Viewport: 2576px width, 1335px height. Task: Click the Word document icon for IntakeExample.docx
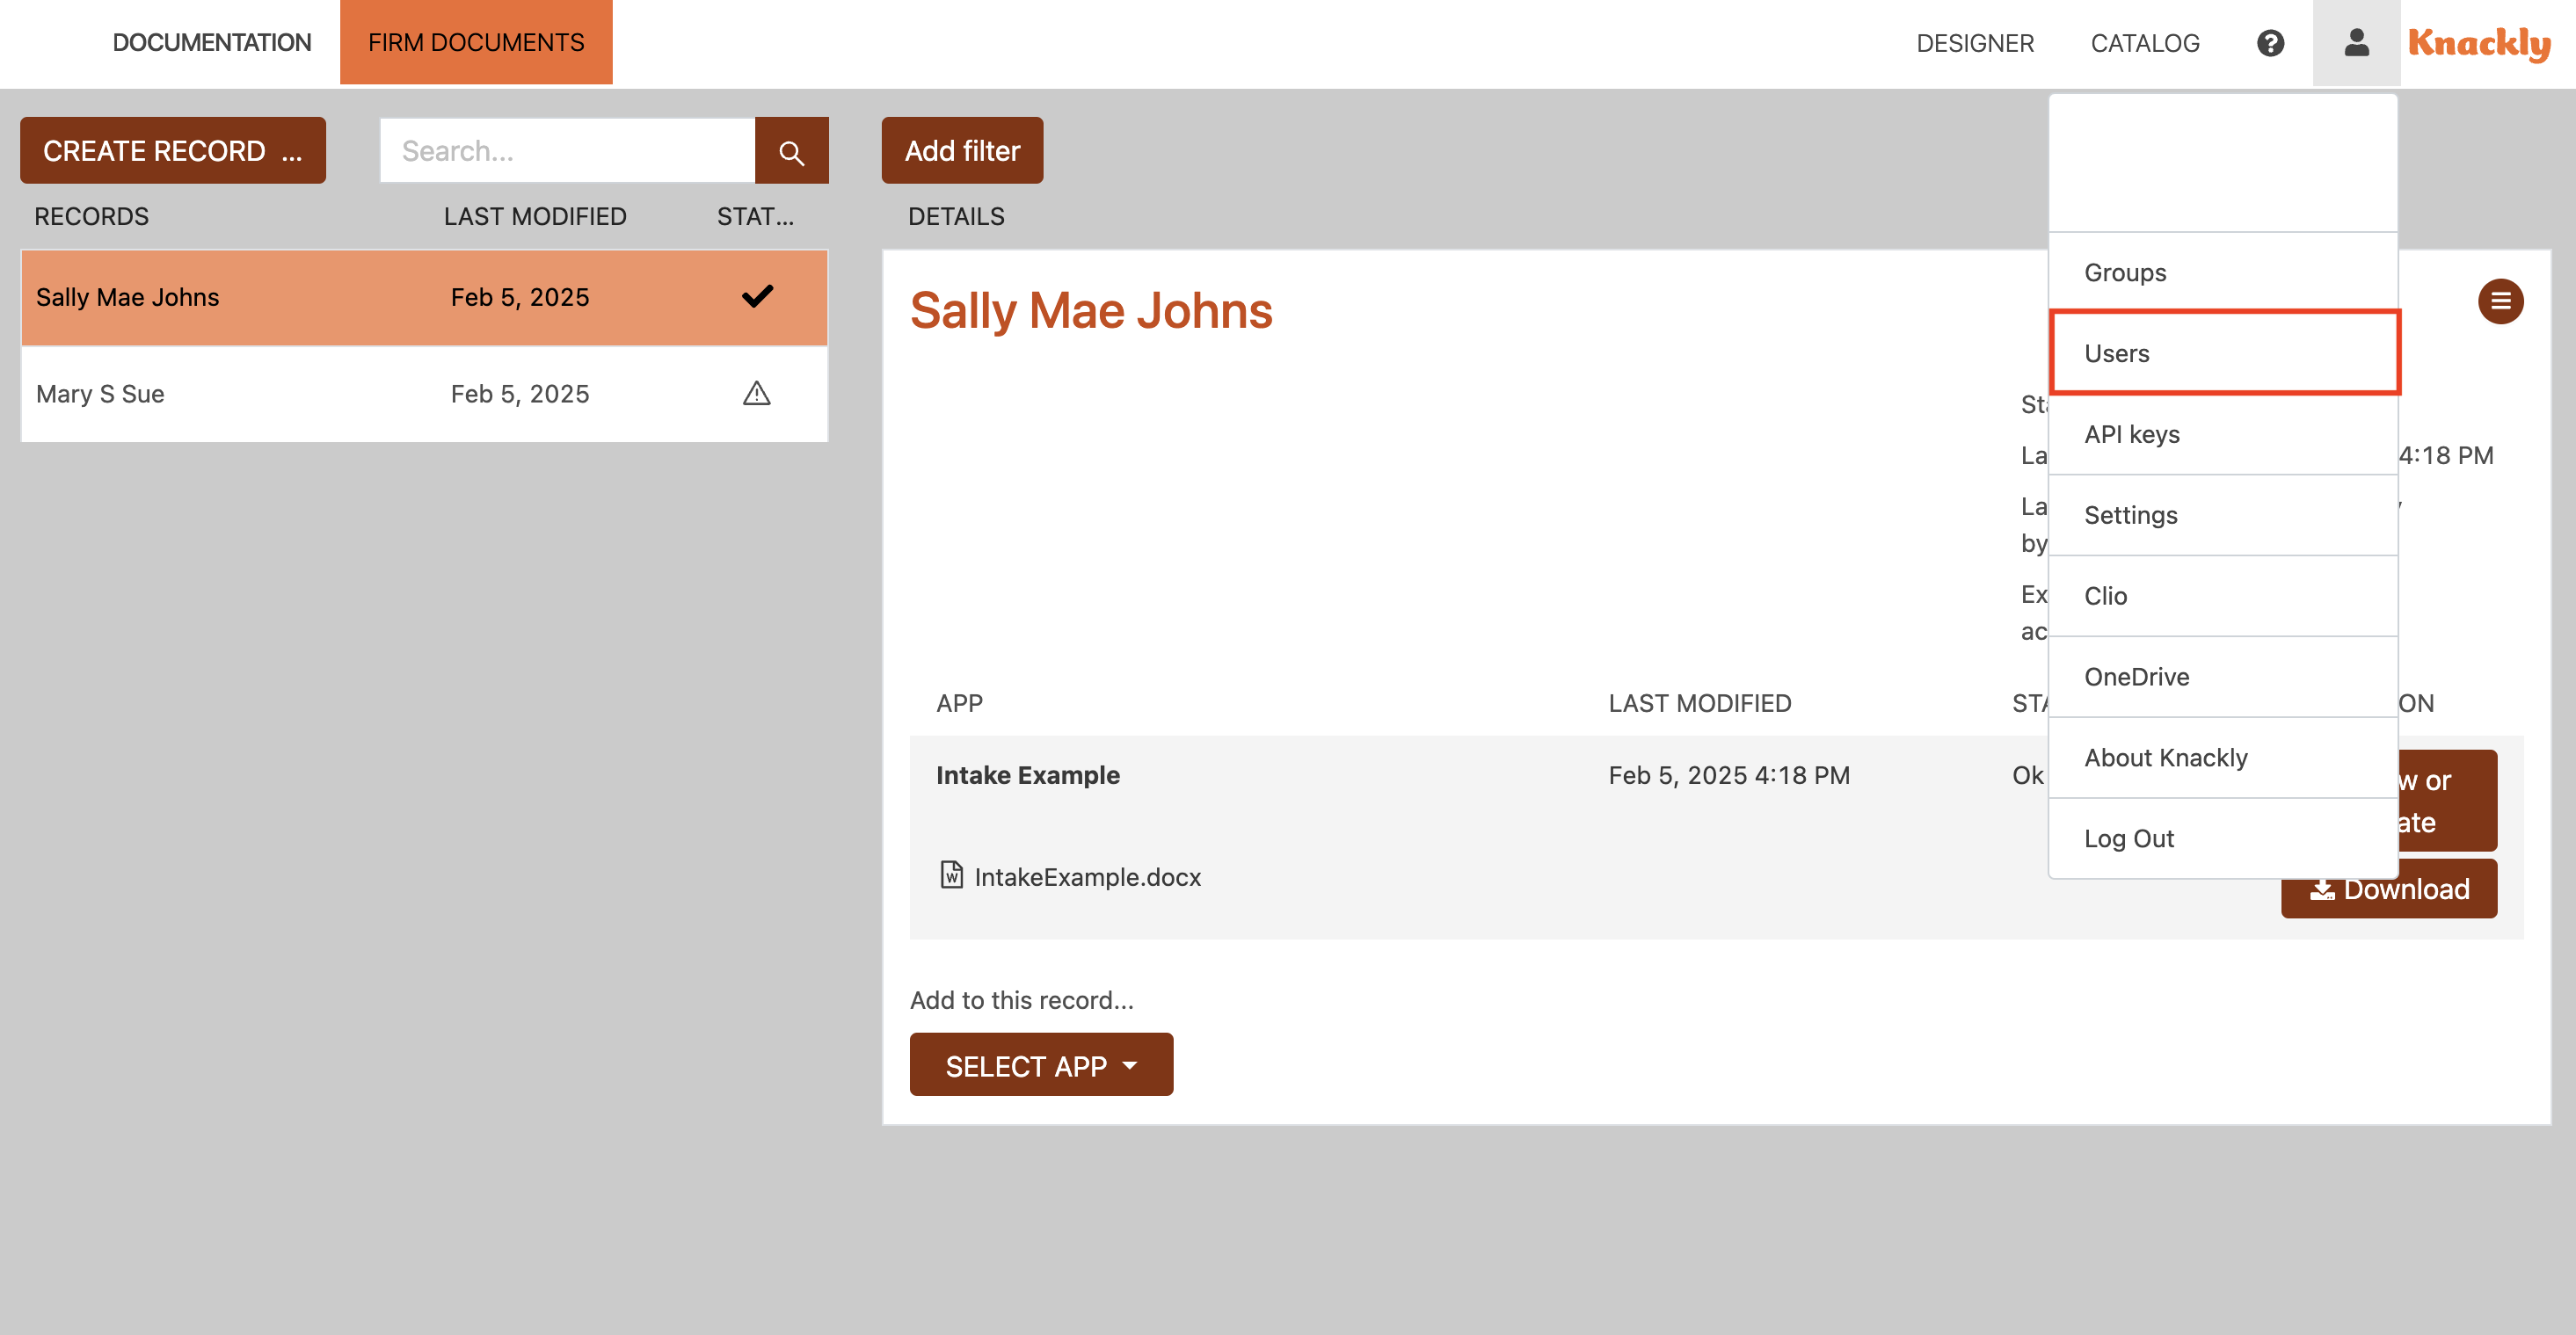click(951, 875)
